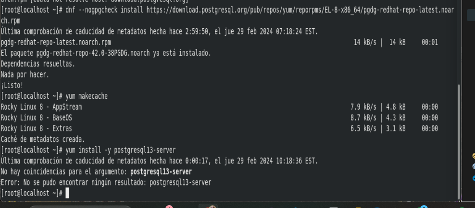Select the "Rocky Linux 8 - BaseOS" line
The width and height of the screenshot is (475, 208).
click(37, 117)
